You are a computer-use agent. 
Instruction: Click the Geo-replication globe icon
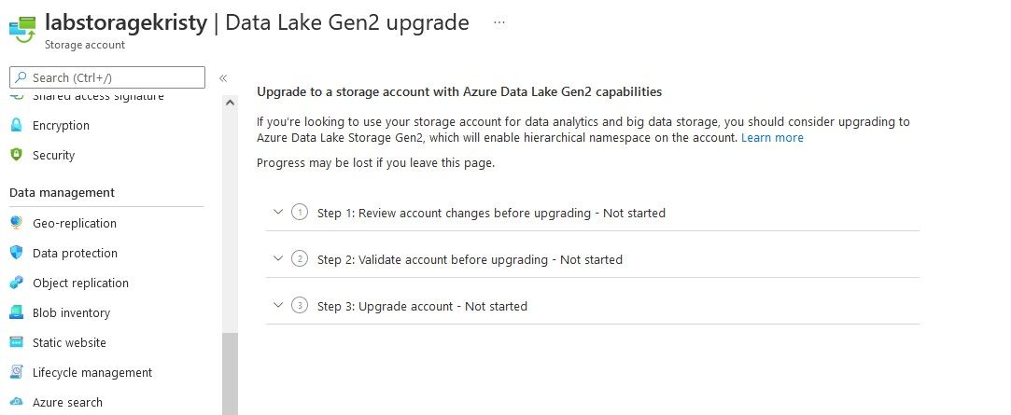pos(15,223)
